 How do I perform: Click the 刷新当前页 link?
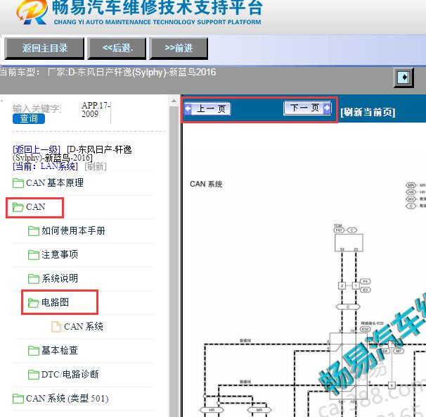(x=368, y=112)
